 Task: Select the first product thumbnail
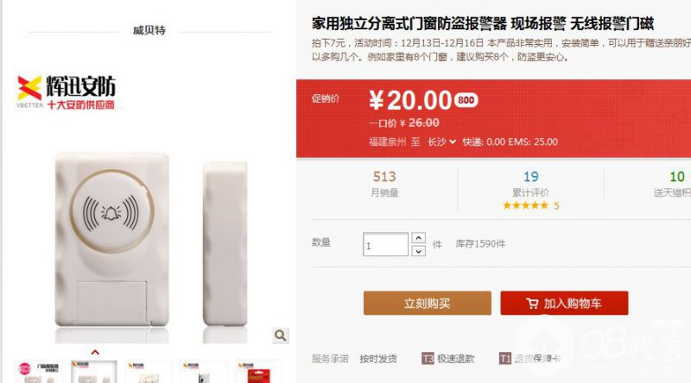[x=39, y=372]
